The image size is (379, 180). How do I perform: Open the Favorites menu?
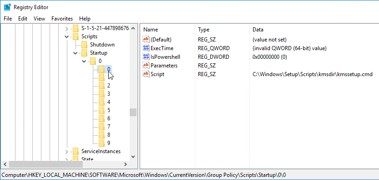point(62,19)
